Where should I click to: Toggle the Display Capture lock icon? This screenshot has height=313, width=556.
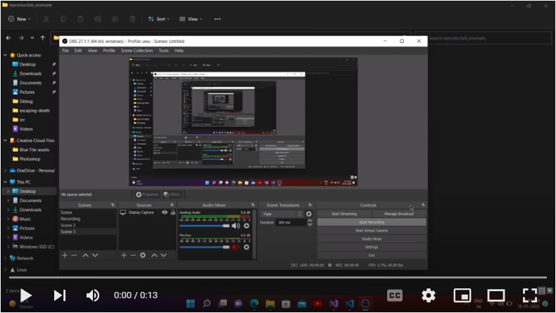point(173,212)
